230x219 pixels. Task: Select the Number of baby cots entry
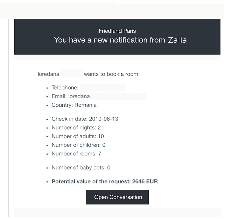coord(81,168)
